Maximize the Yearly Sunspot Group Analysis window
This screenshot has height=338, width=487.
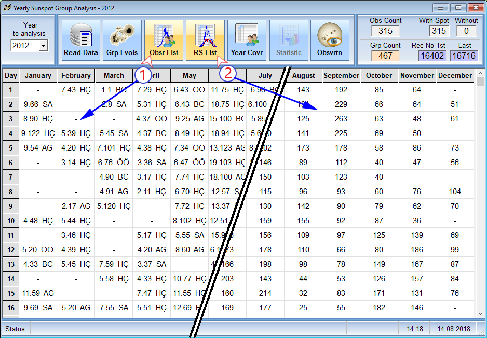coord(458,8)
